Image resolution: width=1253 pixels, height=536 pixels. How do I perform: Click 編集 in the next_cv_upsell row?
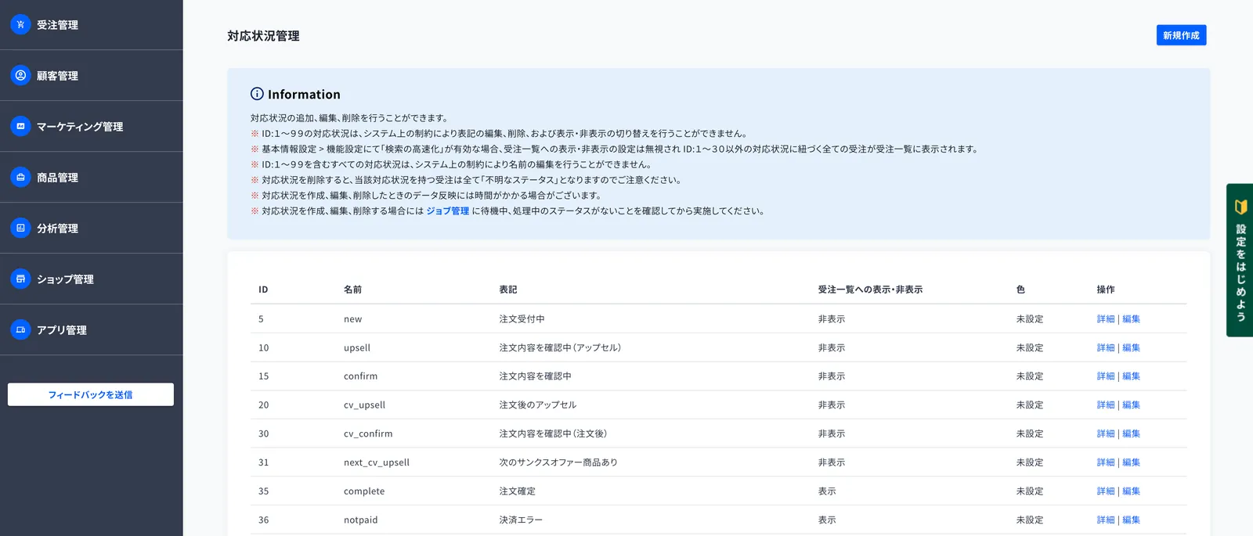click(1131, 462)
